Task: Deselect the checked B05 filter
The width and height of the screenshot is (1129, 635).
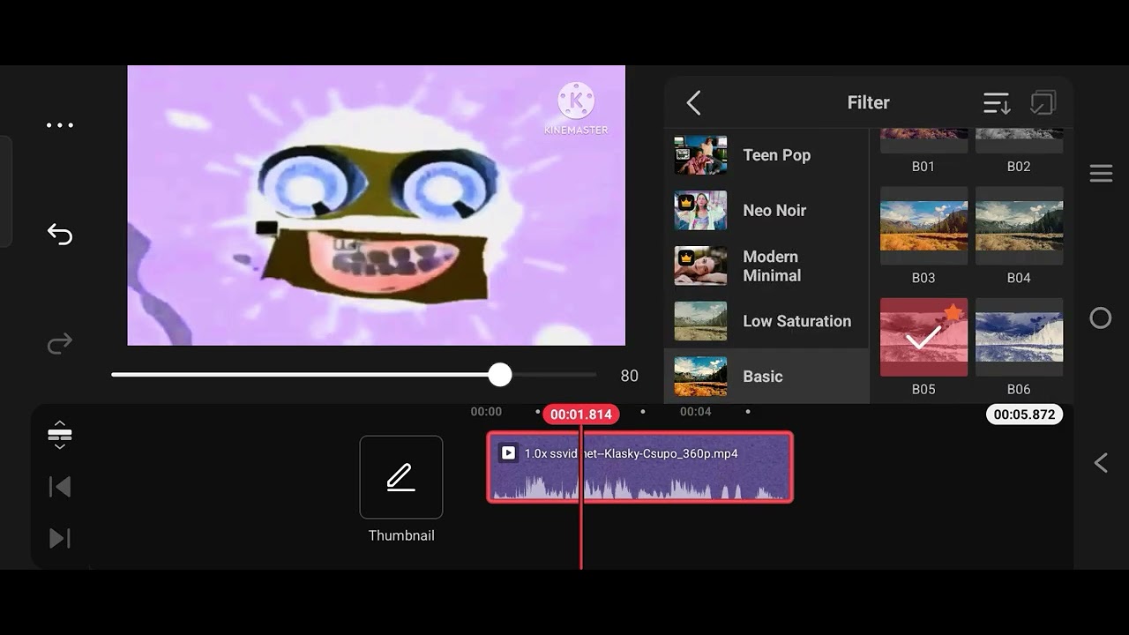Action: (x=923, y=337)
